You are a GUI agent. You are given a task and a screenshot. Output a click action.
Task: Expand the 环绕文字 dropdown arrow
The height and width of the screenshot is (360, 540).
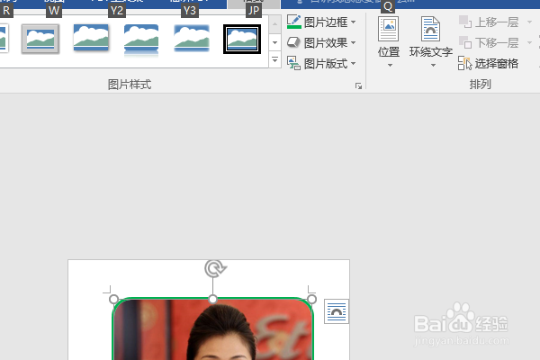(x=433, y=65)
